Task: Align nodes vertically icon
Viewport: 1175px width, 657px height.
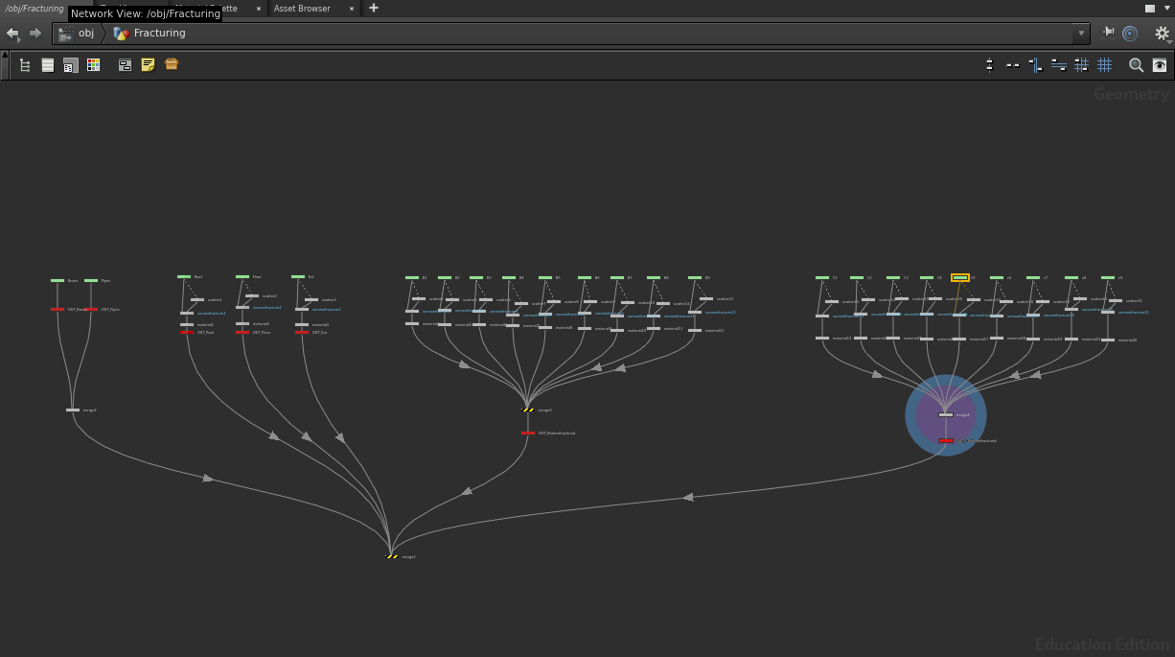Action: (989, 65)
